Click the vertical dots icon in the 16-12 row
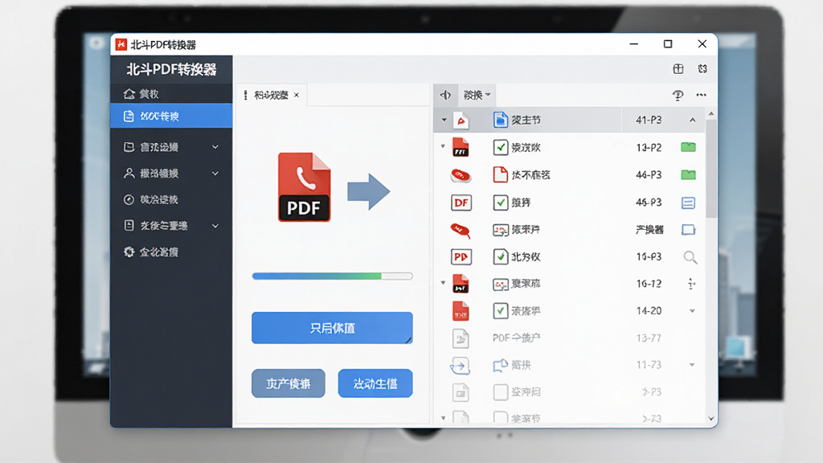 [692, 284]
